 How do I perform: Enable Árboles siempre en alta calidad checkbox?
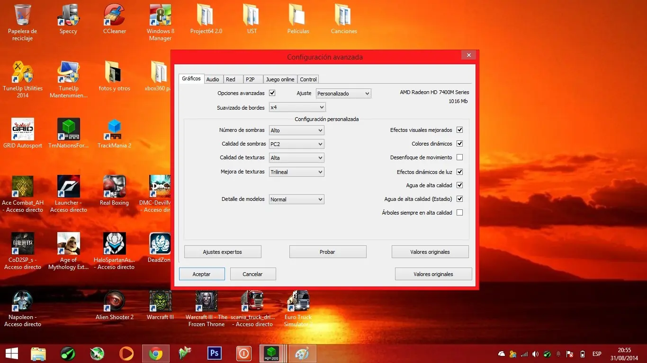(459, 213)
